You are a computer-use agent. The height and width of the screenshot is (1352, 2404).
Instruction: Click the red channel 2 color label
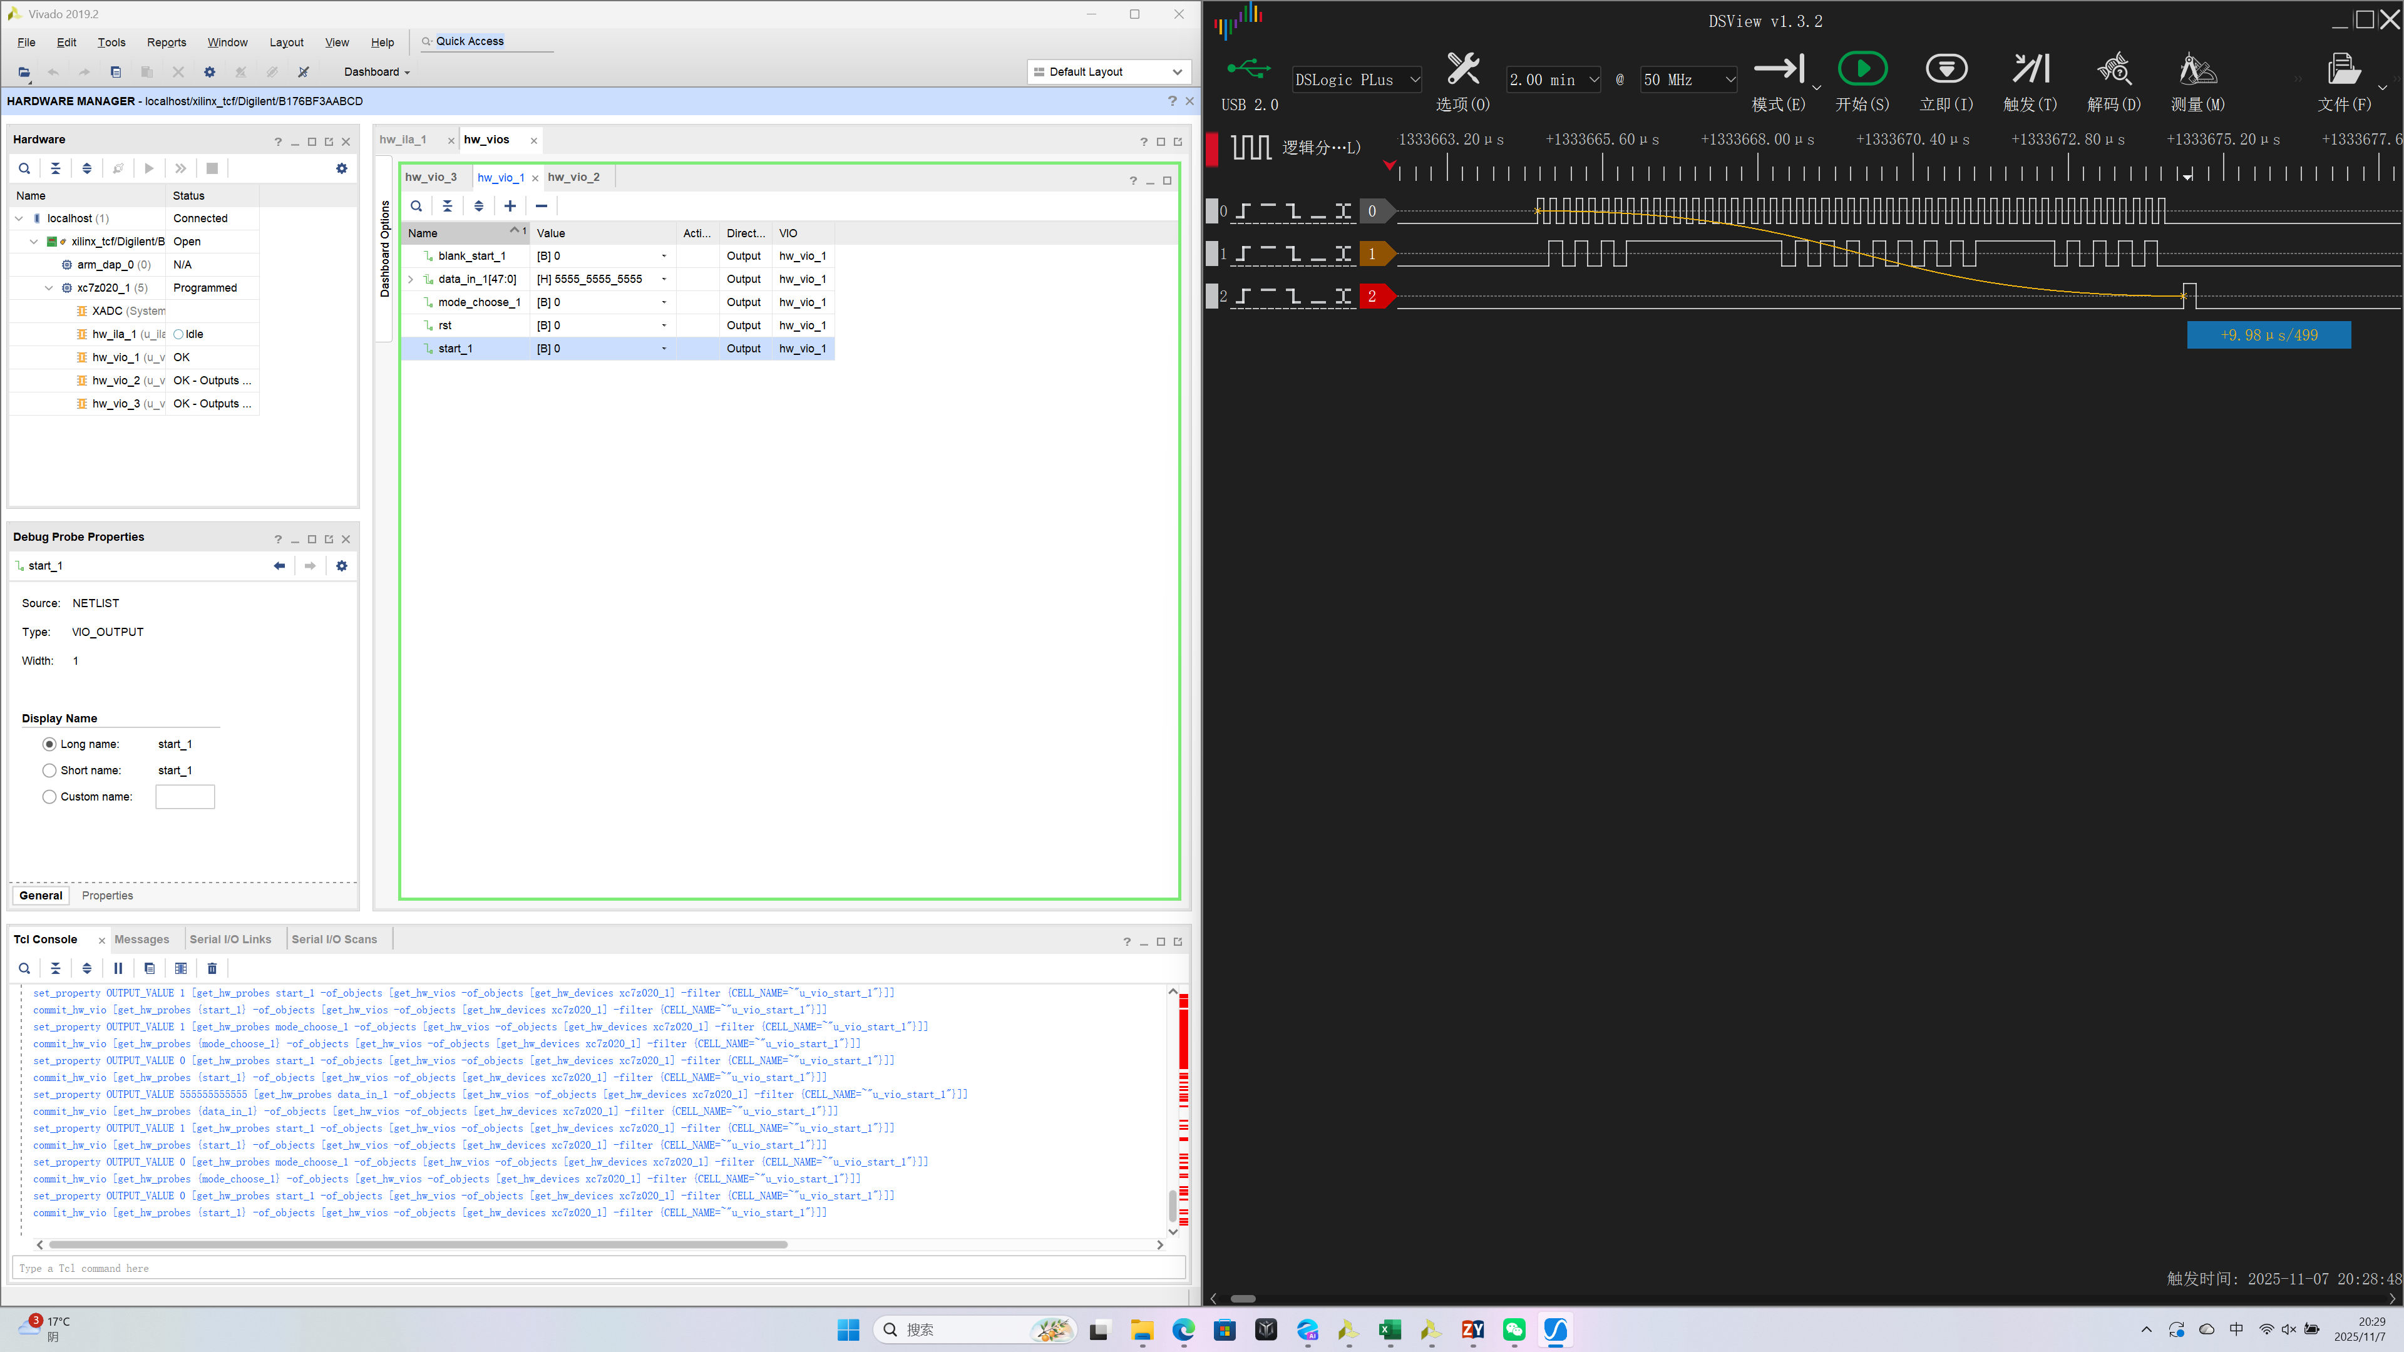coord(1373,297)
